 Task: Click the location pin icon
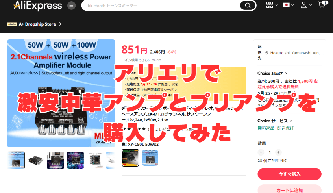(x=266, y=53)
